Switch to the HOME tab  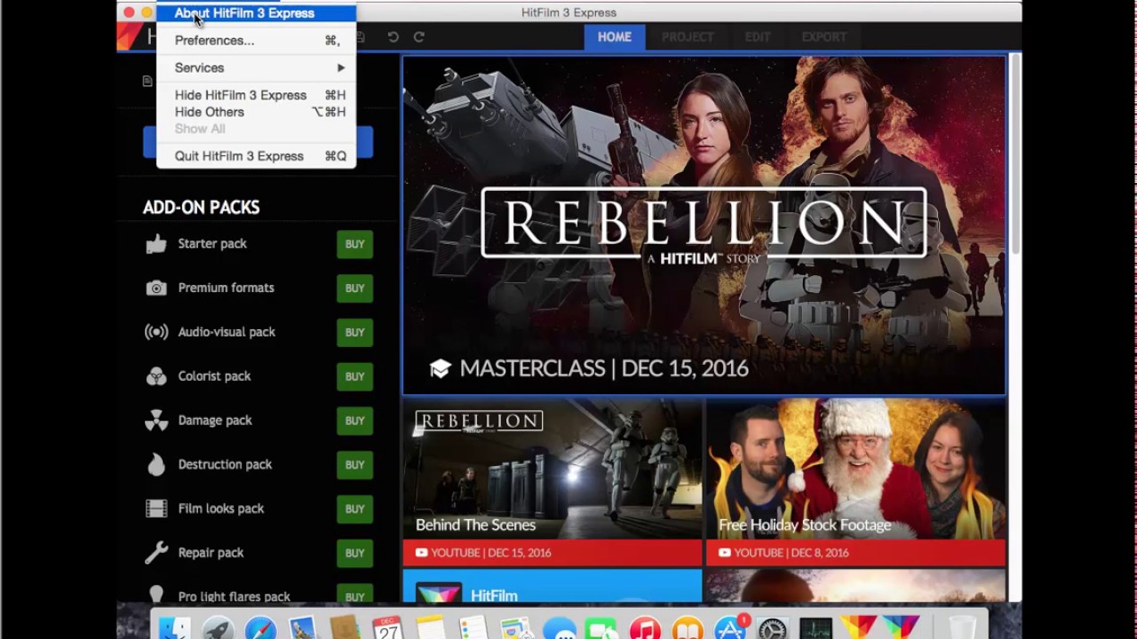[x=615, y=37]
